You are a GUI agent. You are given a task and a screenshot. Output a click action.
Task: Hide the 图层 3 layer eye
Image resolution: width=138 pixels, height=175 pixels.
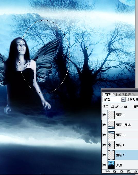pos(105,115)
